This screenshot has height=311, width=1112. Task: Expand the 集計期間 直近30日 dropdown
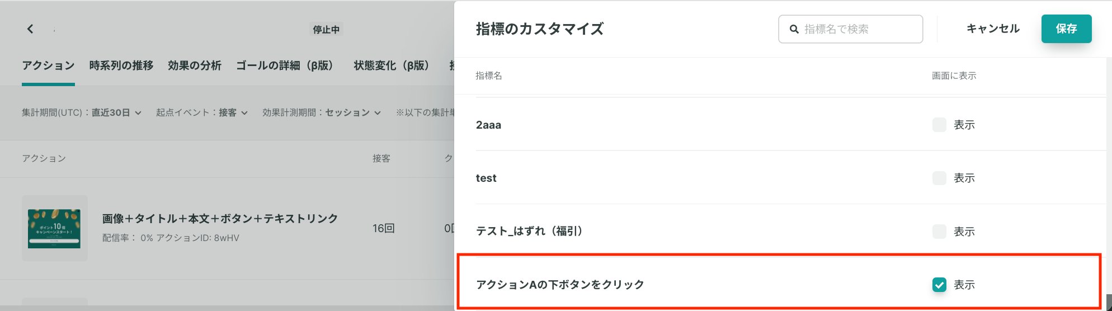point(82,112)
